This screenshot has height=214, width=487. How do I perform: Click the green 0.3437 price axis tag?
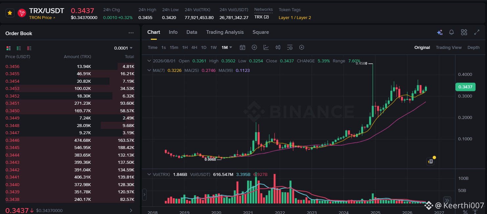(x=465, y=87)
